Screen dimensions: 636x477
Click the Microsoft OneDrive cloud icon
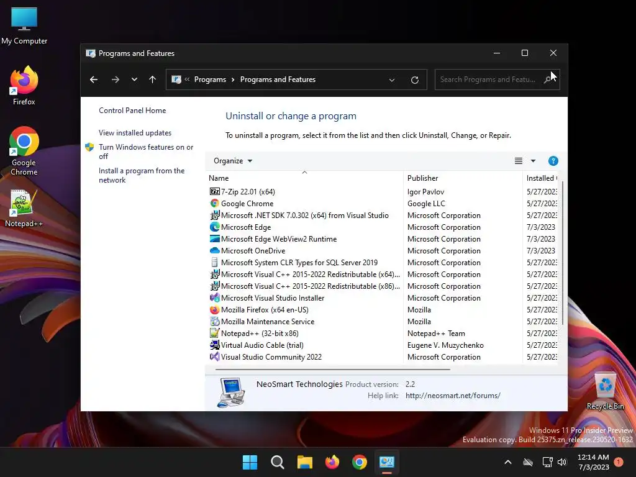[214, 250]
